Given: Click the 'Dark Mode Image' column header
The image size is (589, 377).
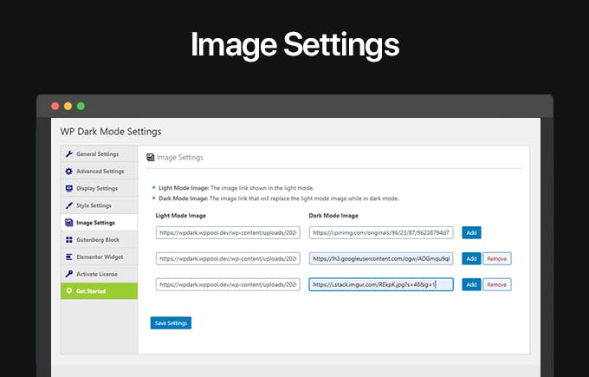Looking at the screenshot, I should (x=333, y=216).
